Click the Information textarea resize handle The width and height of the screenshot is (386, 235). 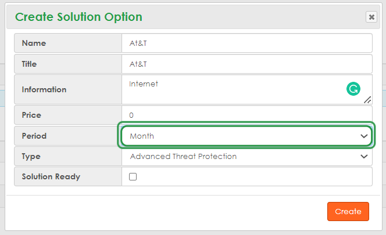[x=367, y=100]
